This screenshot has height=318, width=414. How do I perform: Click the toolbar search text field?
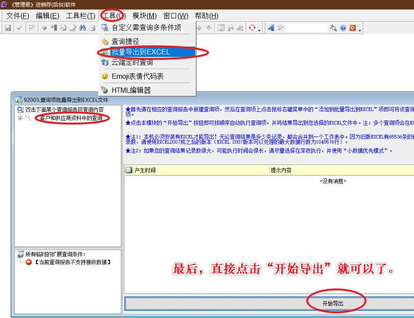coord(307,28)
